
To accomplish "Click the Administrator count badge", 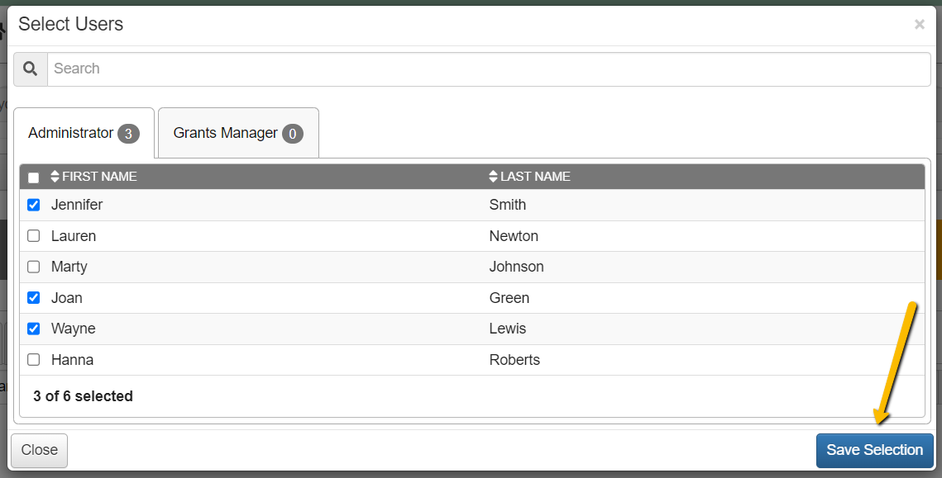I will 128,134.
